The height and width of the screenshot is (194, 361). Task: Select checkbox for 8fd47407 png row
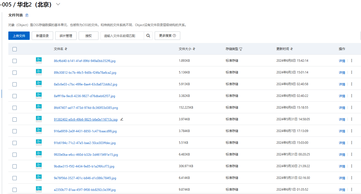point(15,108)
